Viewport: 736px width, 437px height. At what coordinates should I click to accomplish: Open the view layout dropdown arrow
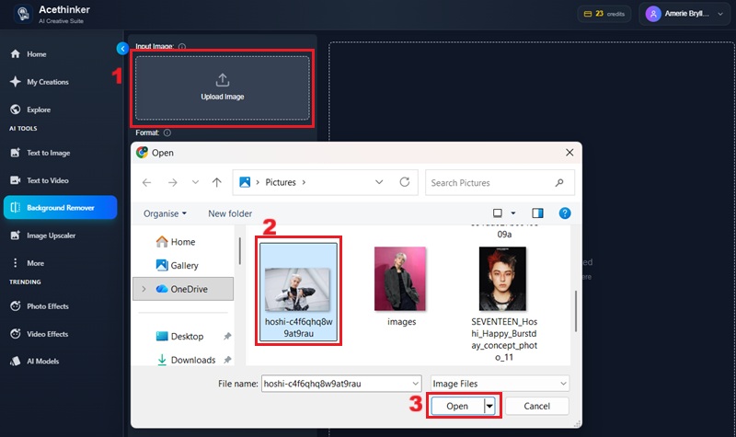[513, 213]
